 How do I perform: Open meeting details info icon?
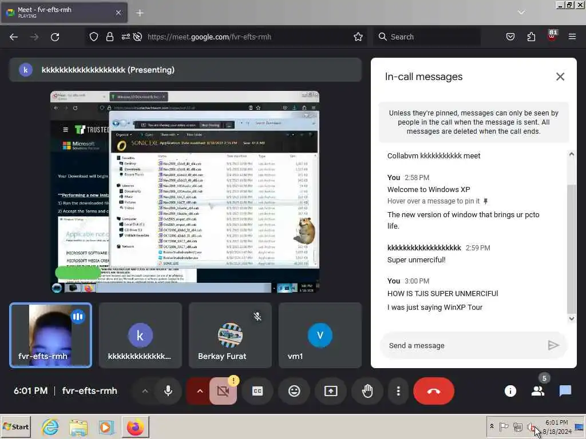[x=510, y=391]
